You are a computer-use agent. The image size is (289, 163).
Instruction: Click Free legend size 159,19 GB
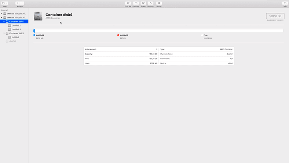pos(208,38)
